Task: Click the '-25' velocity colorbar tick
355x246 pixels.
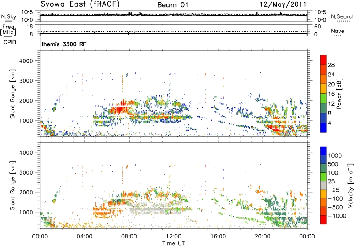Action: coord(334,190)
